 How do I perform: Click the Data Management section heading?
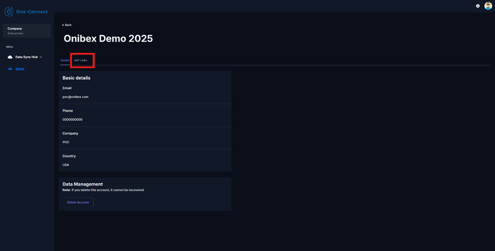(83, 184)
